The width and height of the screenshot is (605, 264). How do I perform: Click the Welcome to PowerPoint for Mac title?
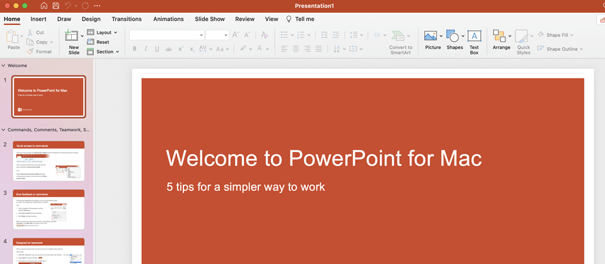[x=324, y=158]
